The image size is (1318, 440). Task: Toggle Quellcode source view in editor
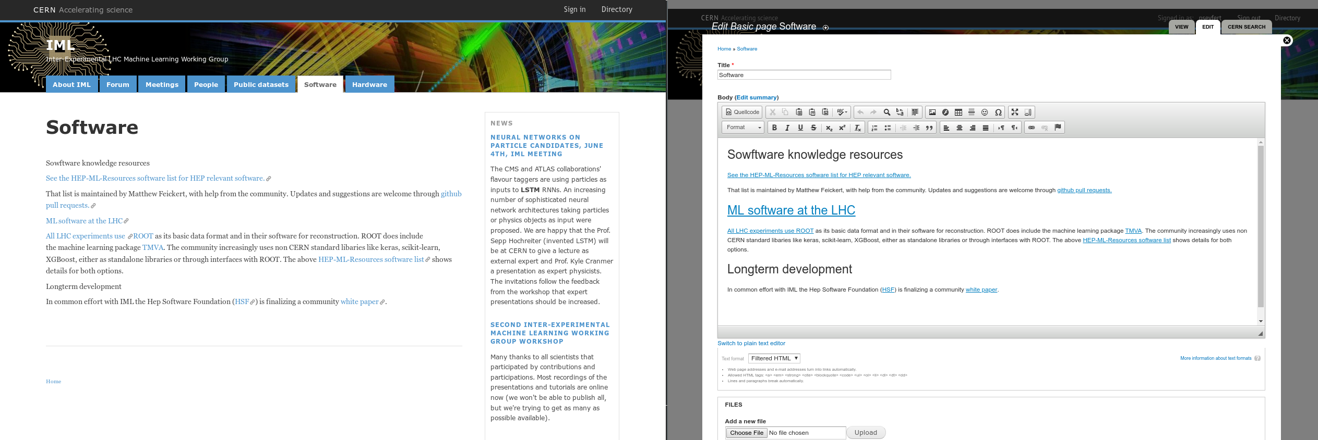742,112
